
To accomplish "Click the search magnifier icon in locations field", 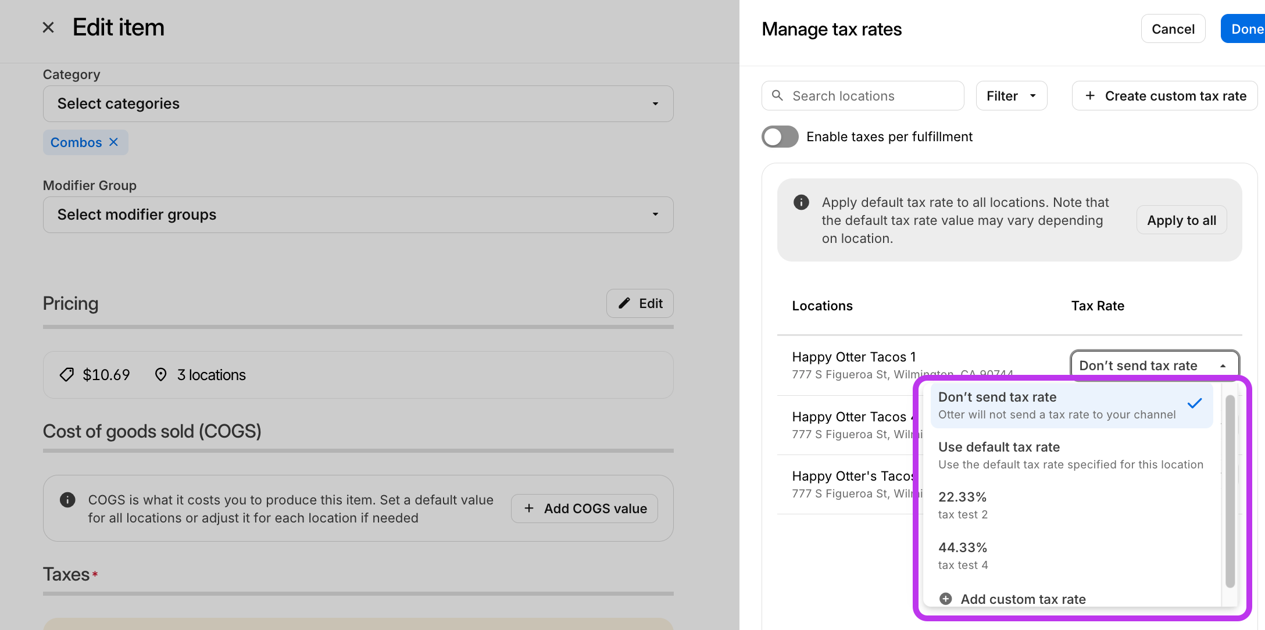I will [777, 95].
